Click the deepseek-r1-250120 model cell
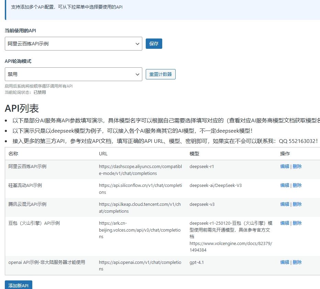320x289 pixels. [x=231, y=236]
